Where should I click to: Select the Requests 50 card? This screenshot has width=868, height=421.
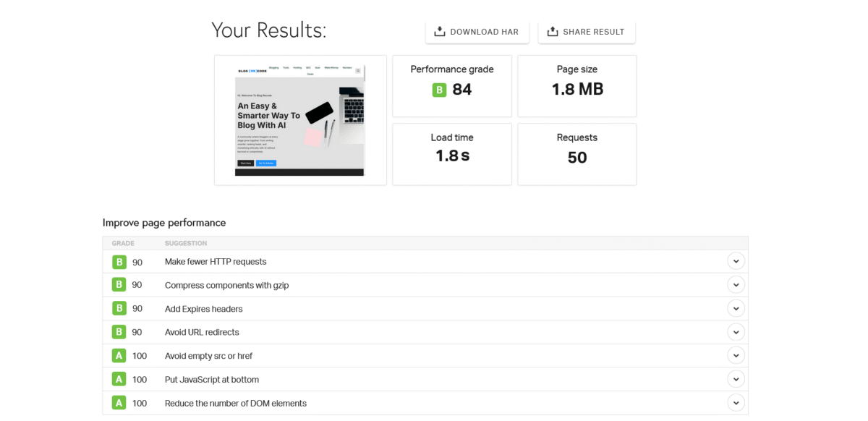pyautogui.click(x=576, y=154)
